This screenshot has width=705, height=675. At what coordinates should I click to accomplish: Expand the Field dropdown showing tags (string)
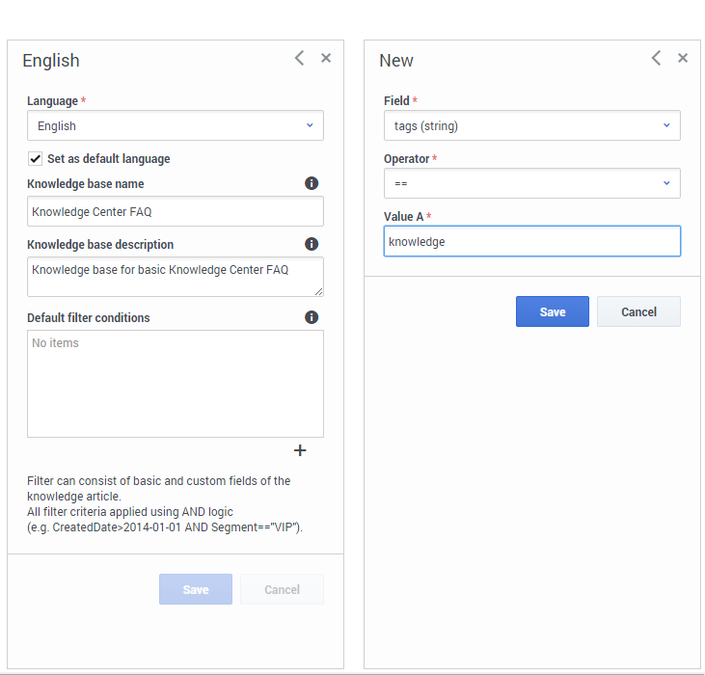[x=531, y=126]
